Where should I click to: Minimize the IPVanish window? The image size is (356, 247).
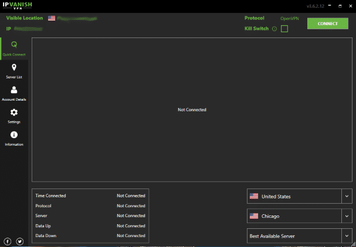point(330,6)
